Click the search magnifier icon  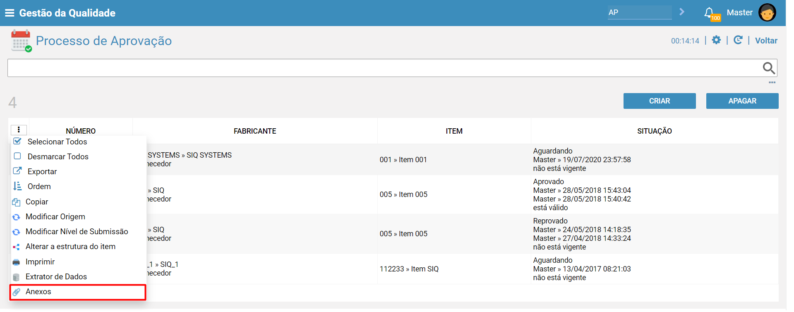pyautogui.click(x=769, y=68)
